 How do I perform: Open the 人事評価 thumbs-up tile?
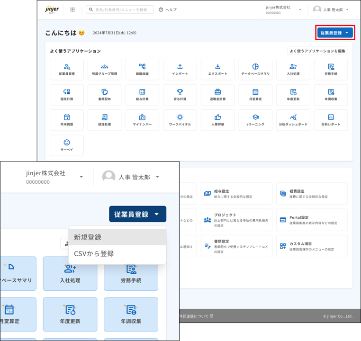click(x=218, y=120)
